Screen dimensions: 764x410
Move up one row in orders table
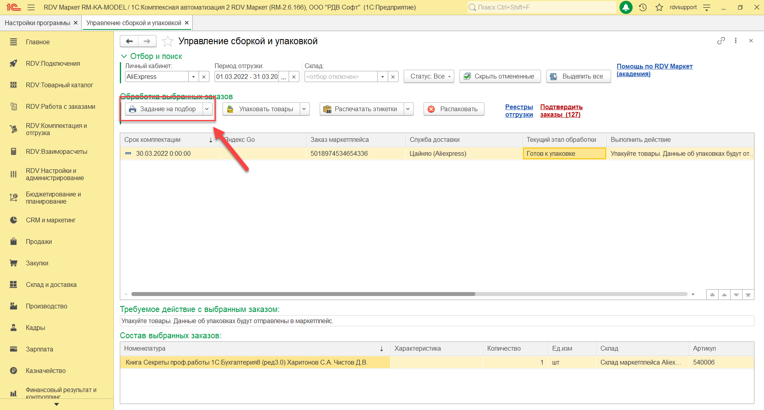[x=724, y=295]
